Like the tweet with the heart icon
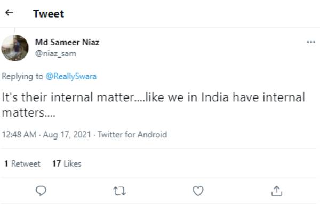Image resolution: width=320 pixels, height=213 pixels. coord(198,191)
